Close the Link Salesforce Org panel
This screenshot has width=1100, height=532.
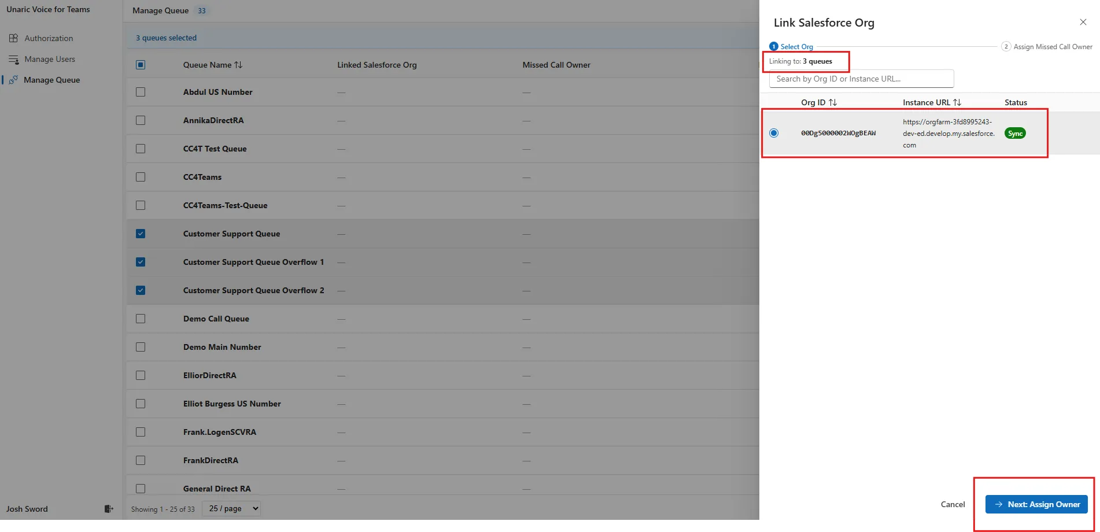[1083, 22]
